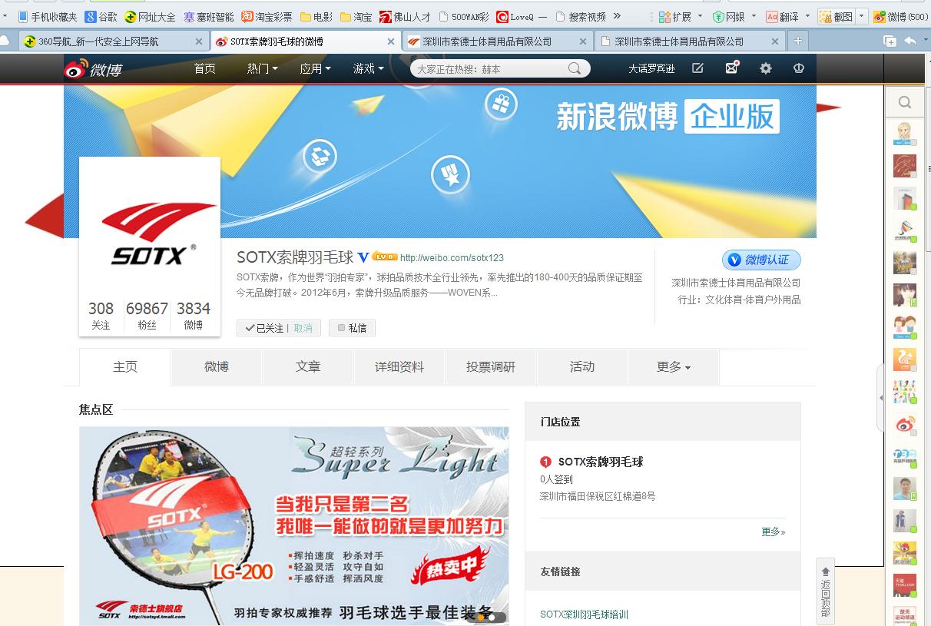Open the SOTX深圳羽毛球培训 link
The width and height of the screenshot is (931, 626).
pos(584,614)
